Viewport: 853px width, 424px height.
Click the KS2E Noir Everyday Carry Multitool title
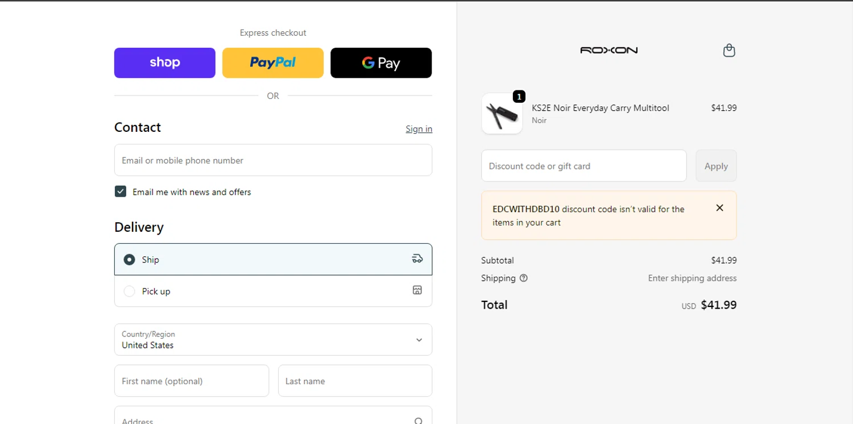(601, 108)
